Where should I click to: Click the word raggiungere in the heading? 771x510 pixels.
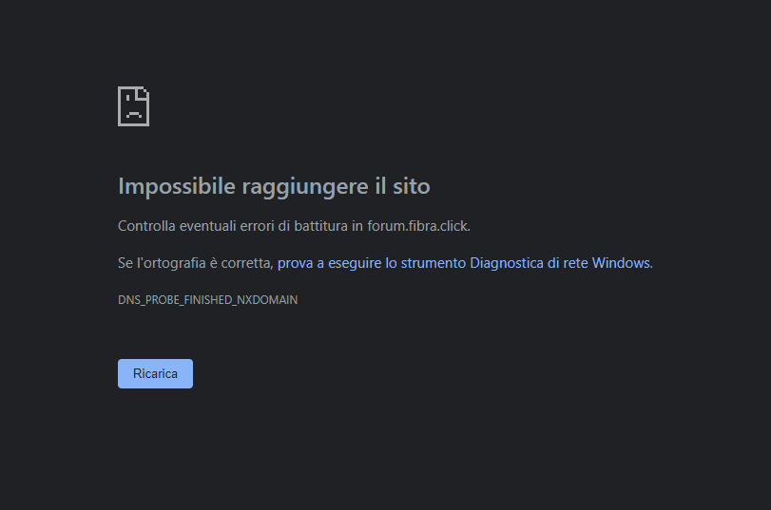click(305, 188)
